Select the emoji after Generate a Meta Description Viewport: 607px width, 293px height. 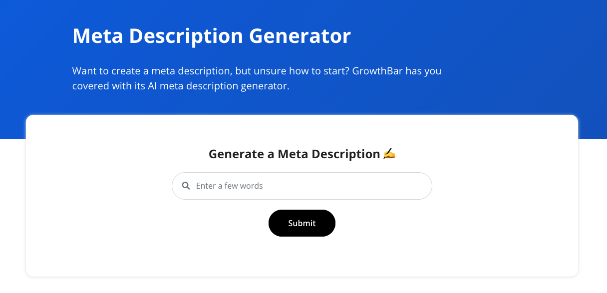pos(388,154)
